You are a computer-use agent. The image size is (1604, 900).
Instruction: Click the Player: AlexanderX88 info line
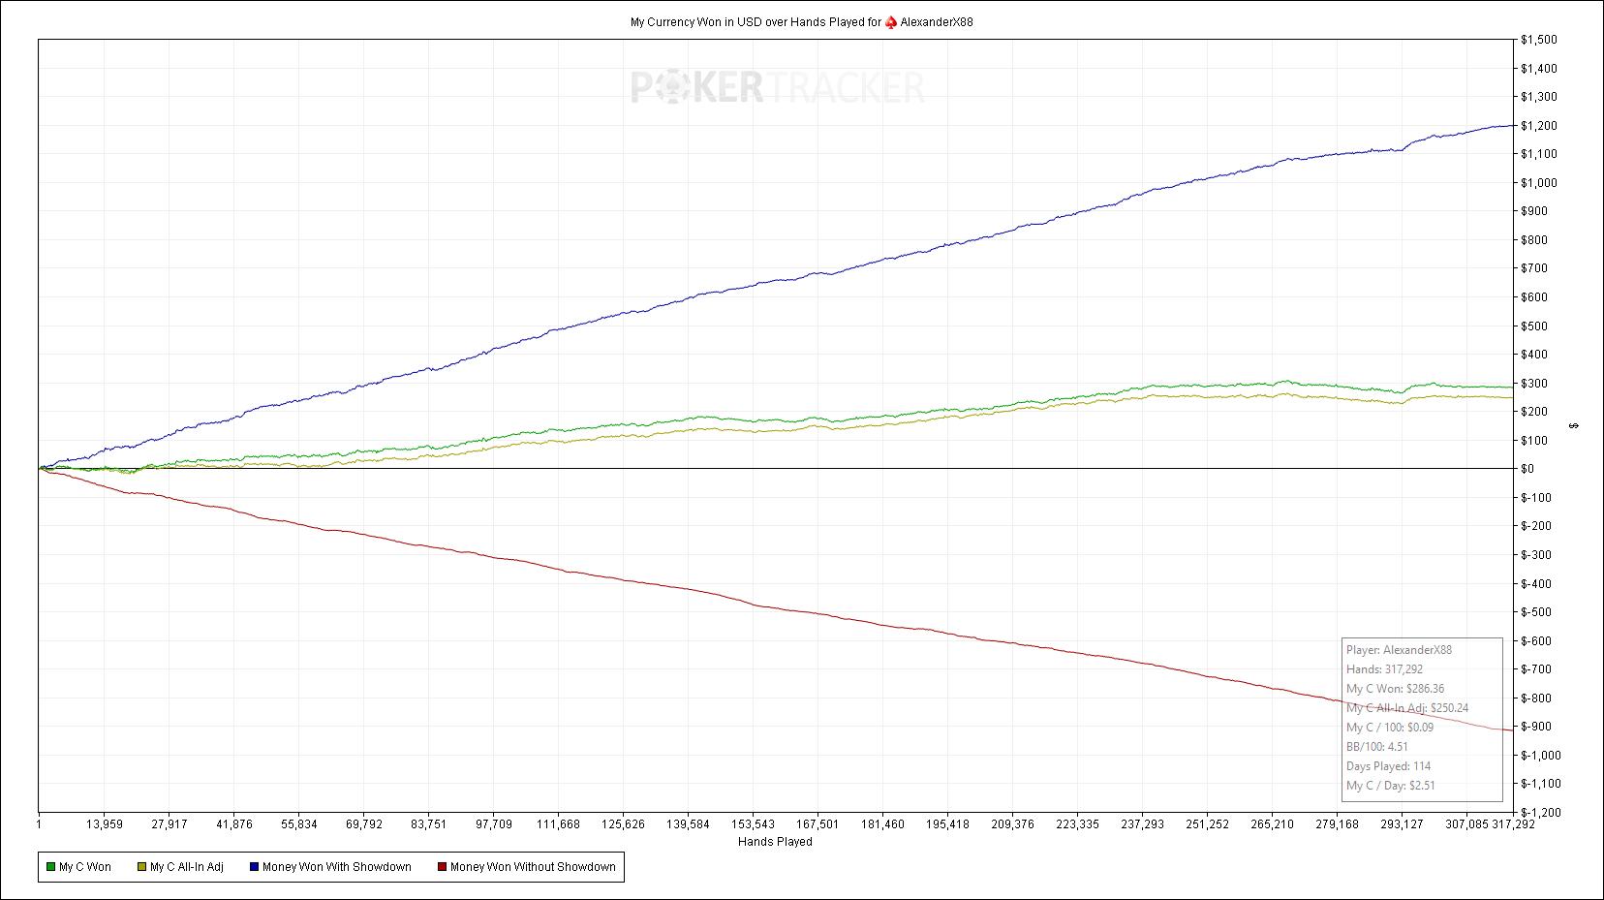(1399, 650)
